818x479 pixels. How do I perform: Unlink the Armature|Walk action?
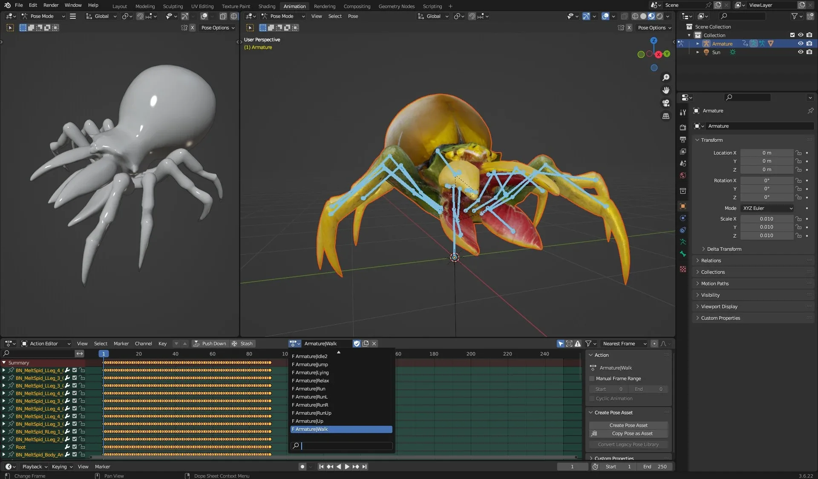(x=374, y=344)
